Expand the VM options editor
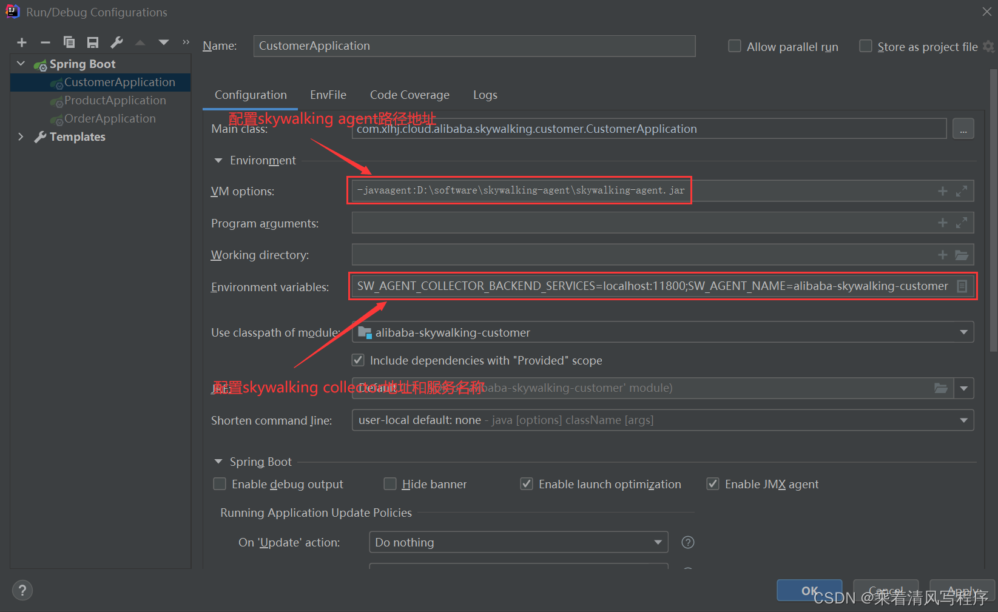 [x=962, y=191]
